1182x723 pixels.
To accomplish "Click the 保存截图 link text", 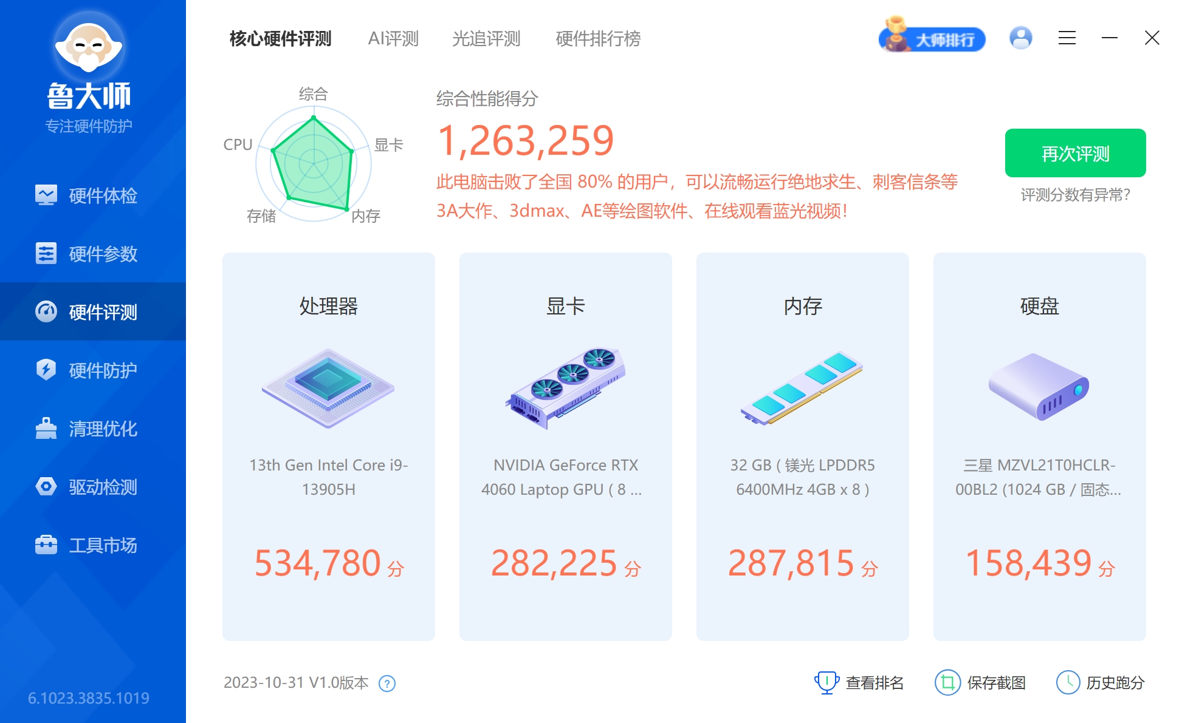I will (x=996, y=683).
